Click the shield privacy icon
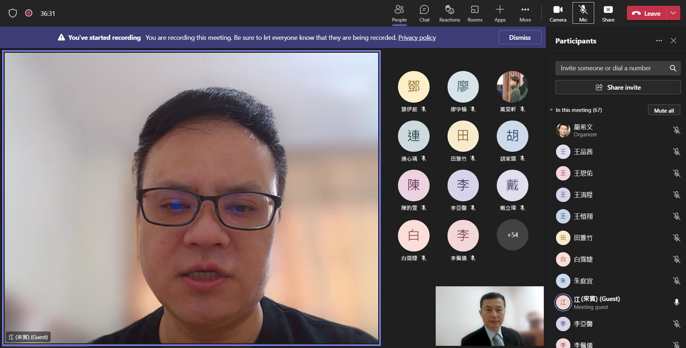Image resolution: width=686 pixels, height=348 pixels. tap(13, 13)
